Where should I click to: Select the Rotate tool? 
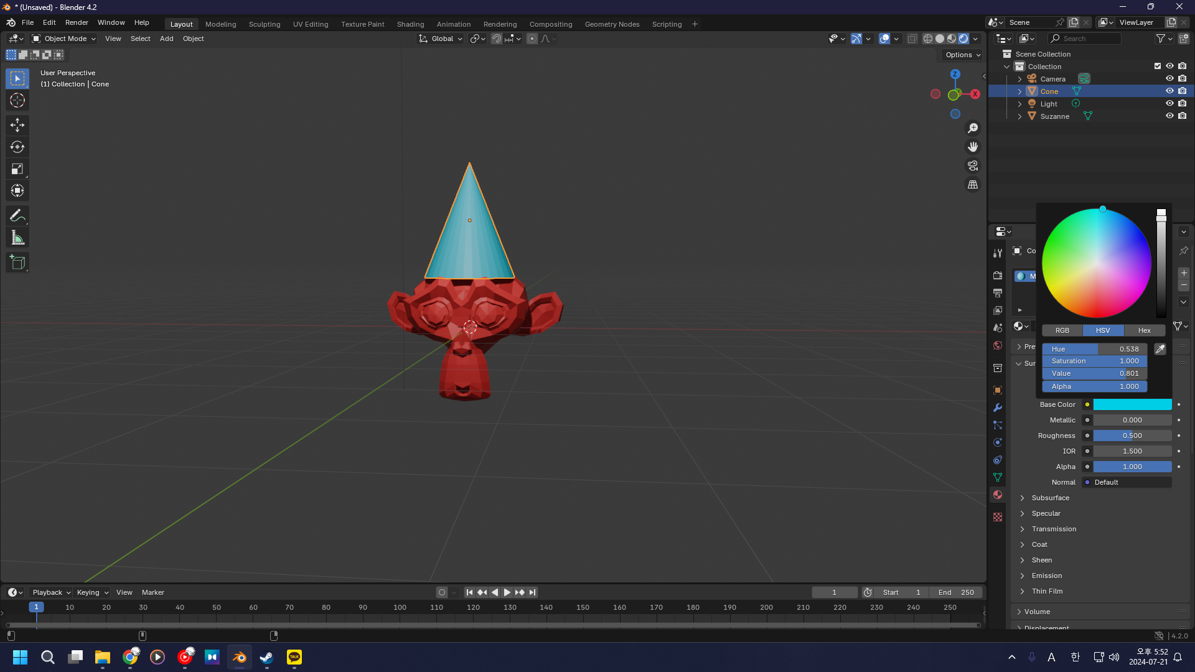click(x=17, y=147)
